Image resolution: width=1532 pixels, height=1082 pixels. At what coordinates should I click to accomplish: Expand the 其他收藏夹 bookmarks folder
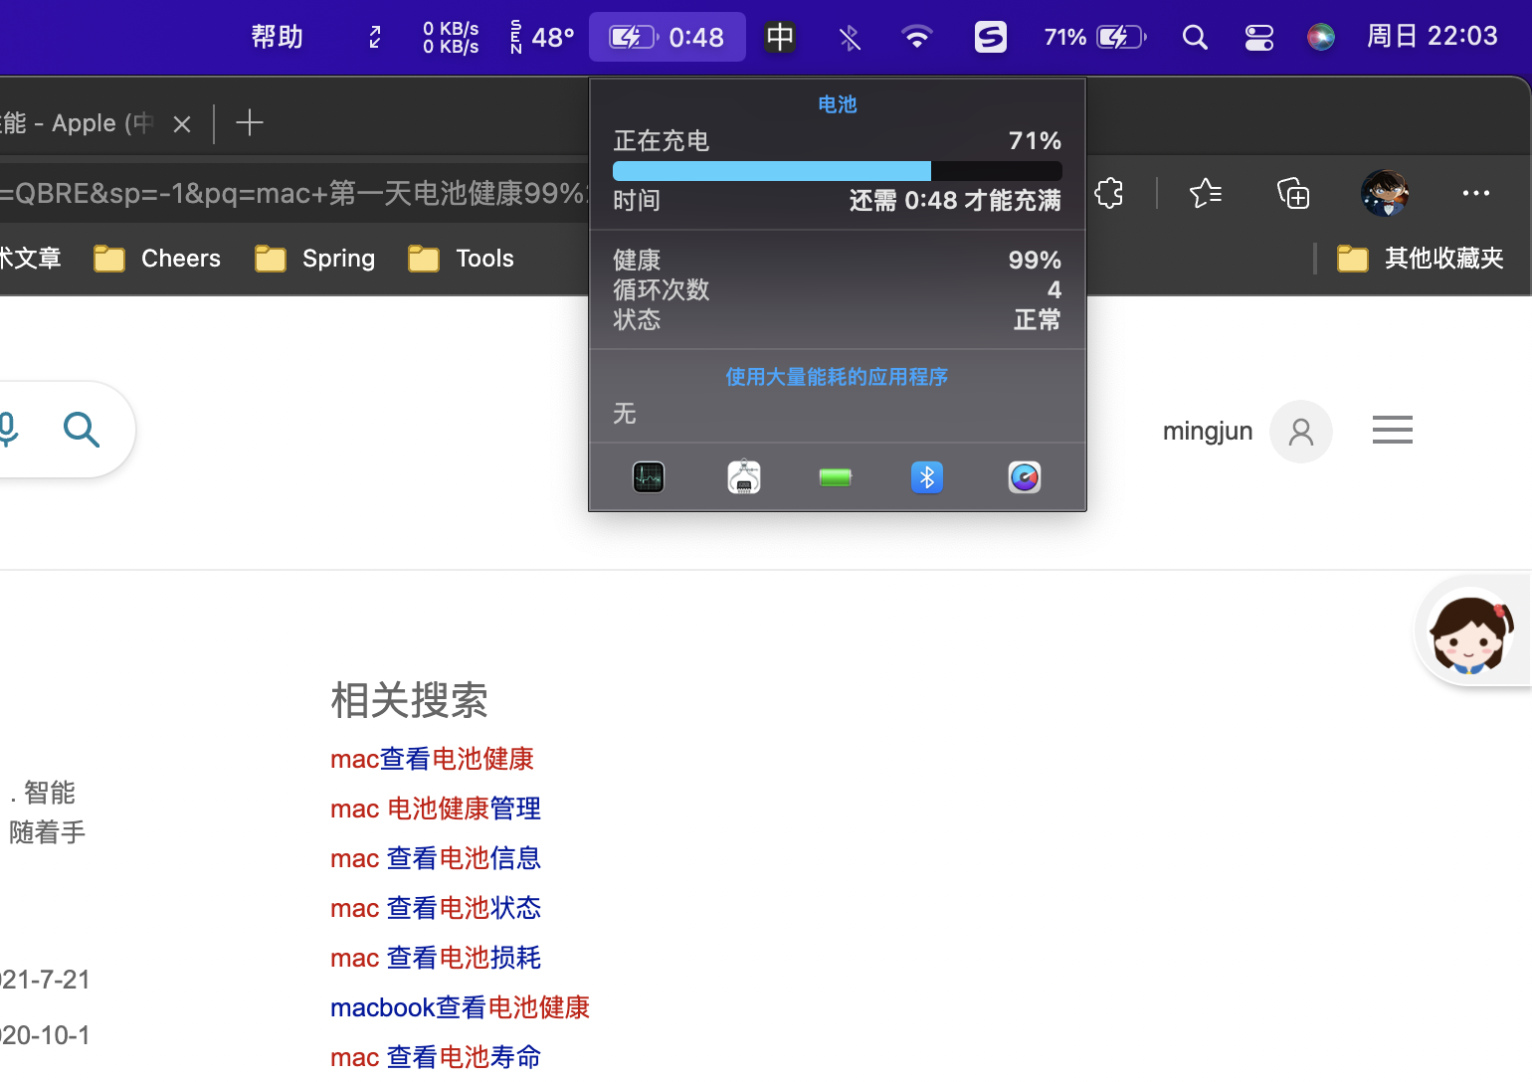pos(1421,259)
